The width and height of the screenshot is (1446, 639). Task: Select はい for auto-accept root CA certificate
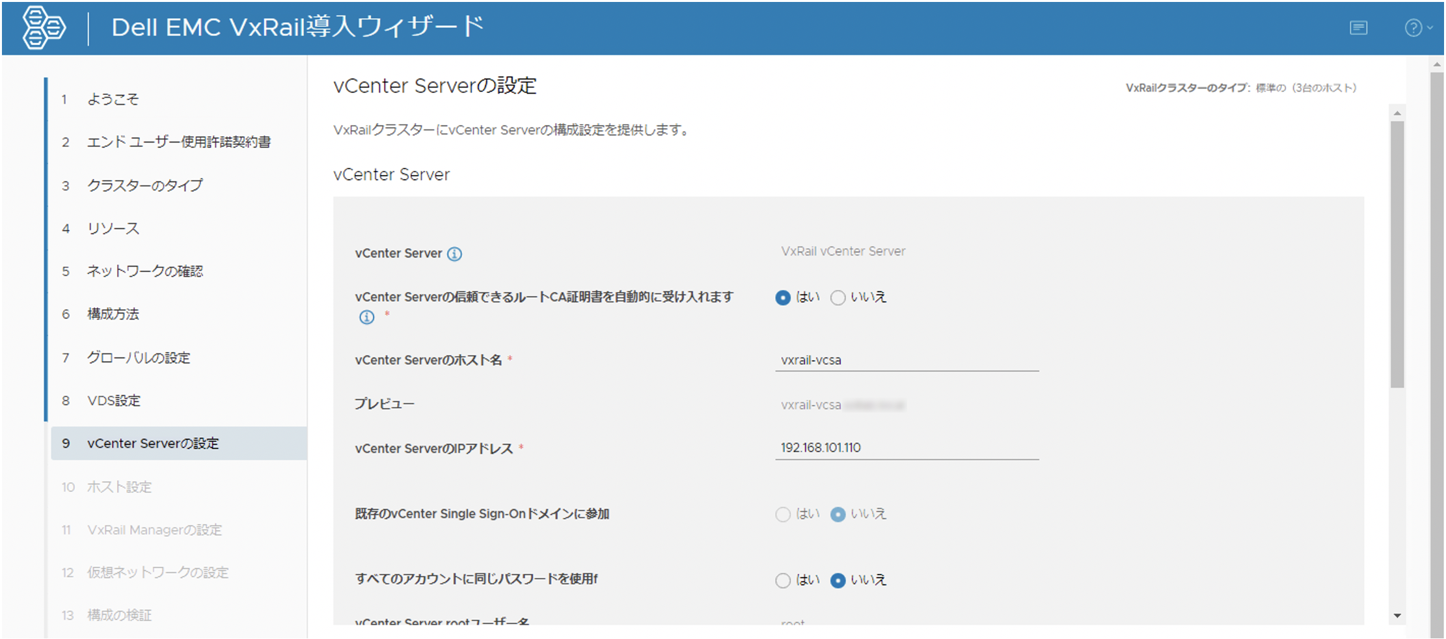[783, 298]
